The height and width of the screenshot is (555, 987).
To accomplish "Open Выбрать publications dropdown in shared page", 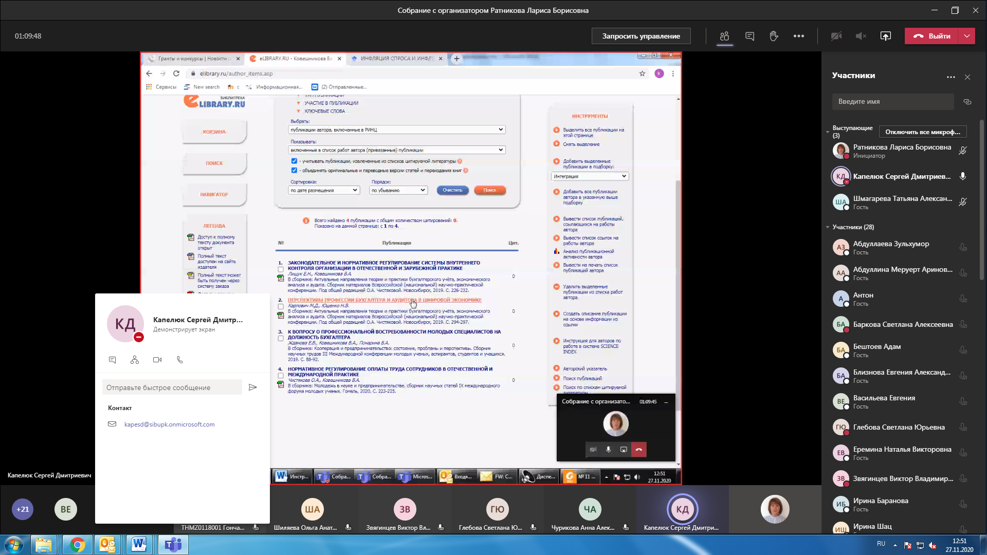I will [x=396, y=129].
